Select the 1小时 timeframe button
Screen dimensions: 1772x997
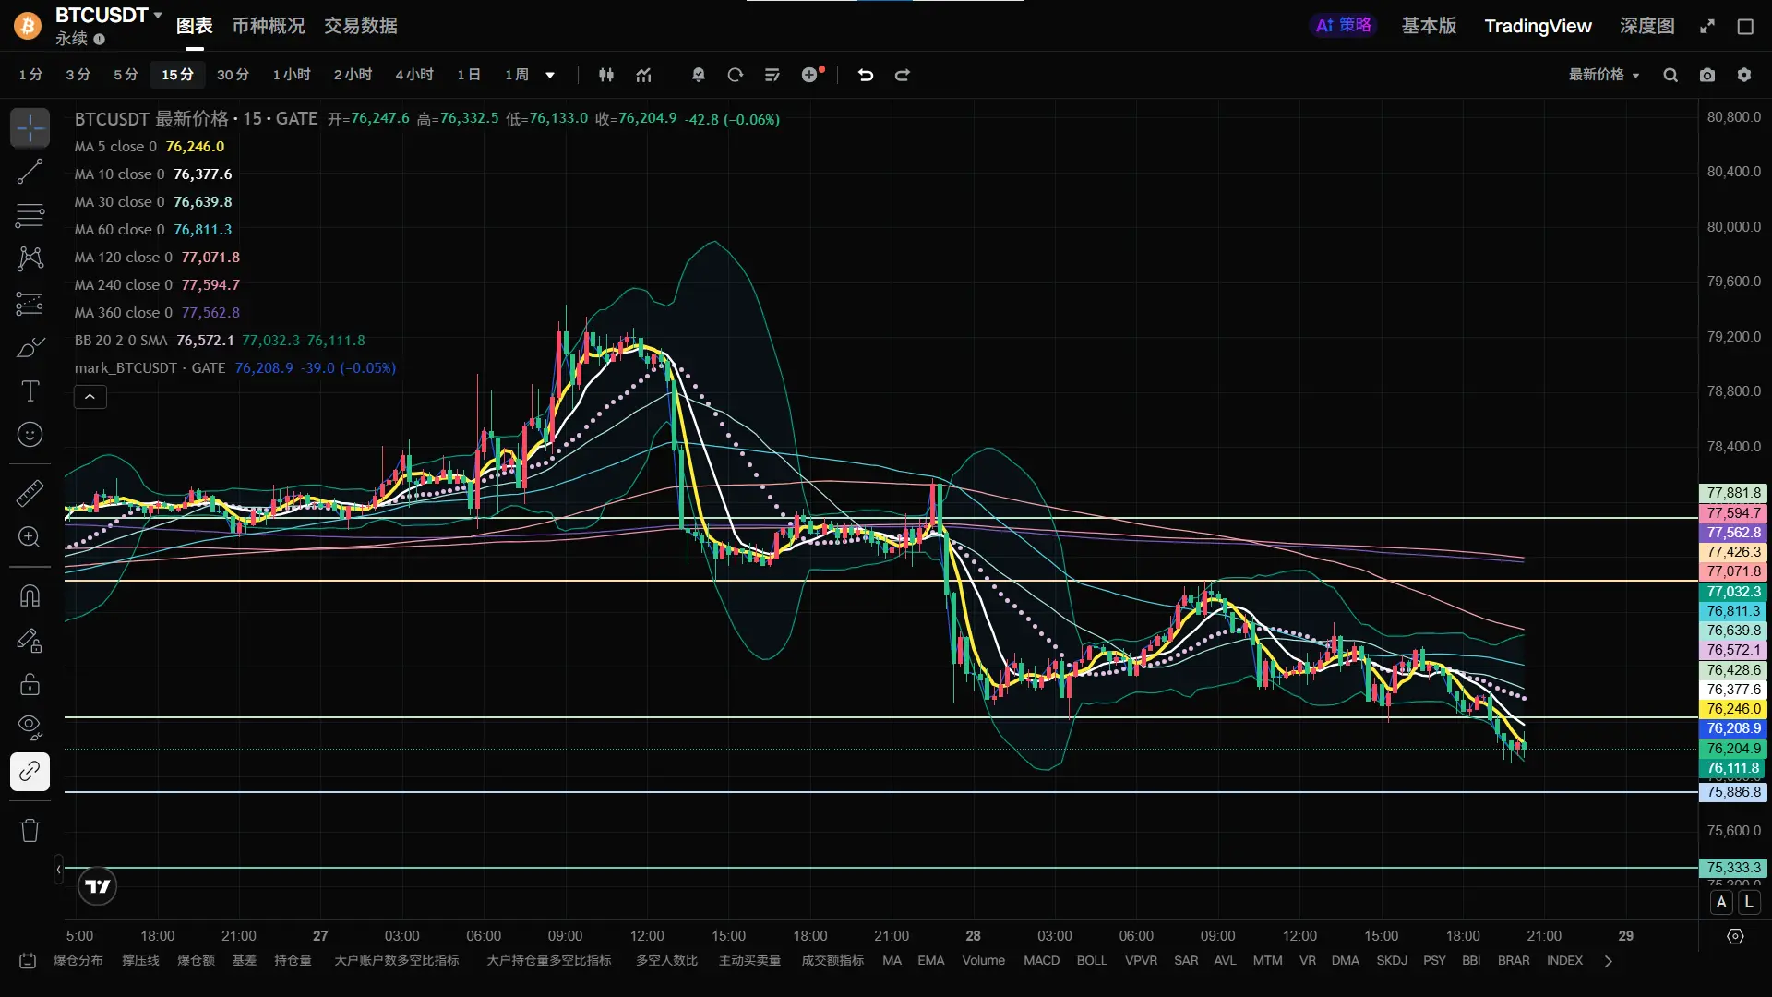(292, 75)
